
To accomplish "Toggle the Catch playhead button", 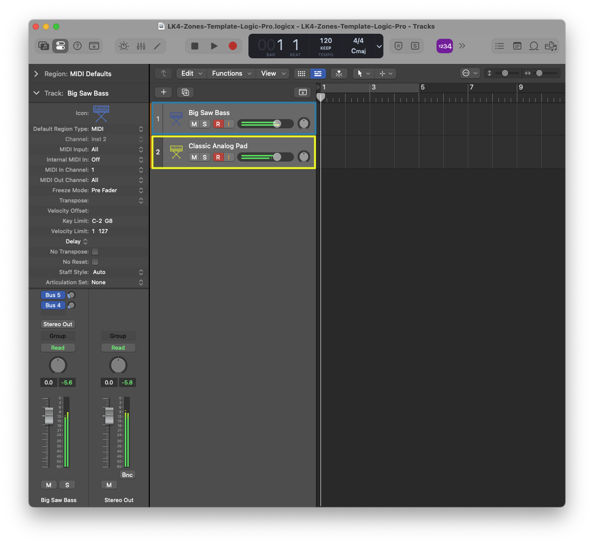I will click(339, 74).
